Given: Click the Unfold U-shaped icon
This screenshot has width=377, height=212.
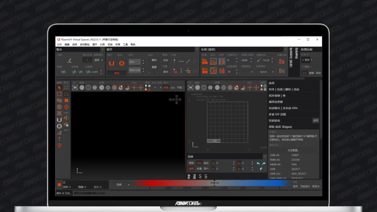Looking at the screenshot, I should (x=112, y=63).
